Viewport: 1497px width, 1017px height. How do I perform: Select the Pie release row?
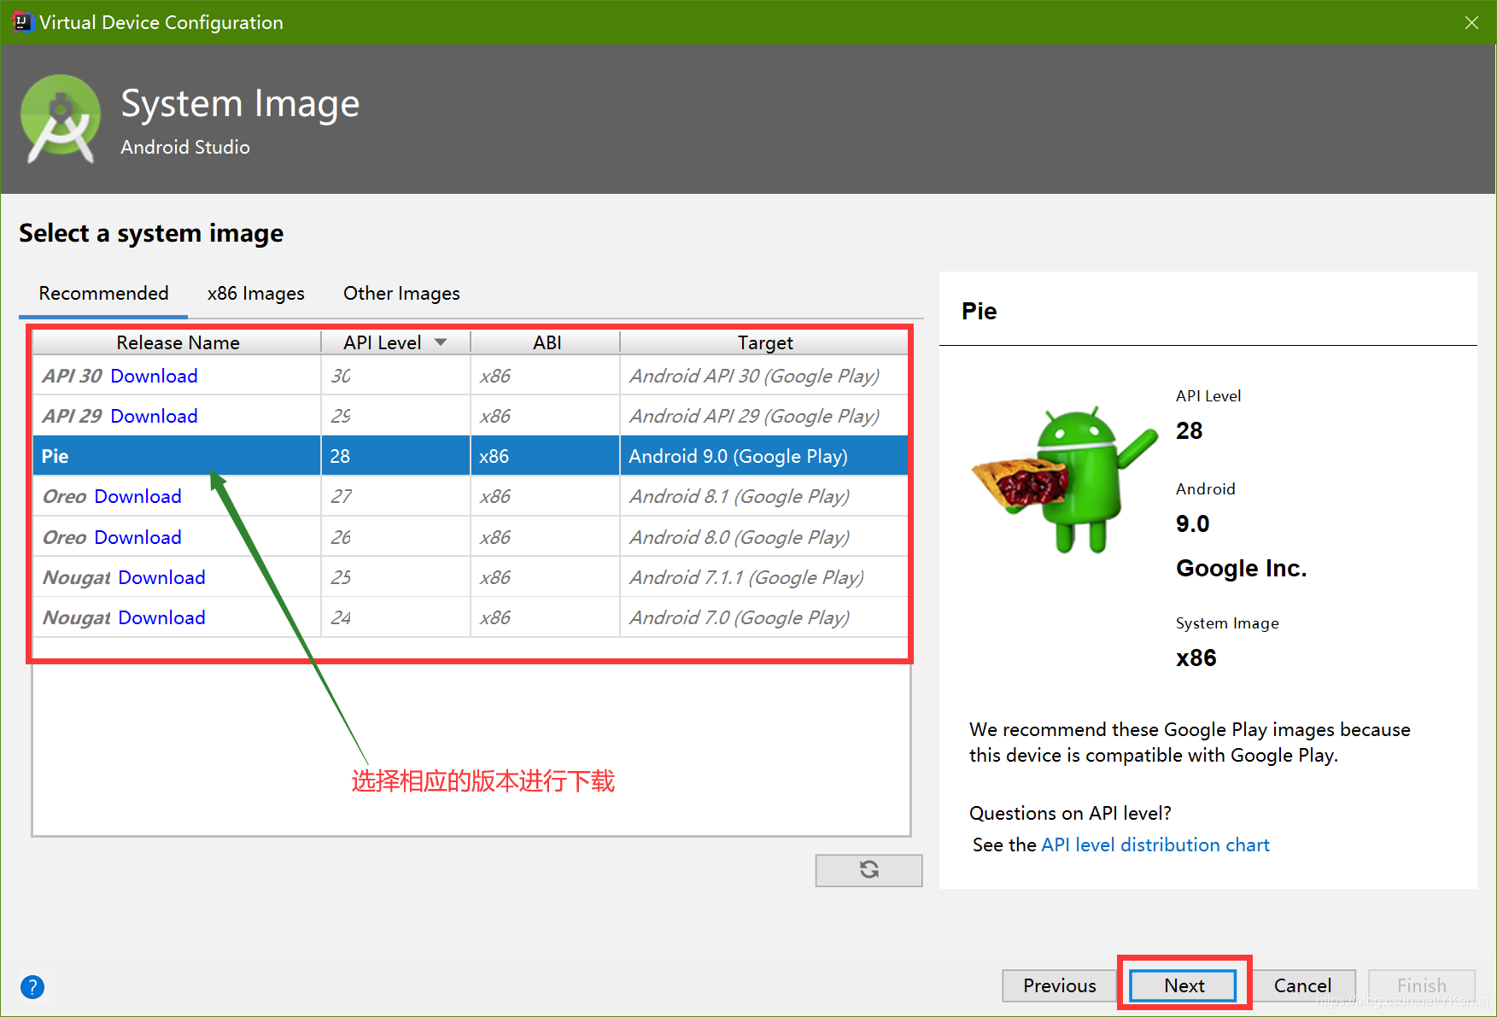(471, 456)
